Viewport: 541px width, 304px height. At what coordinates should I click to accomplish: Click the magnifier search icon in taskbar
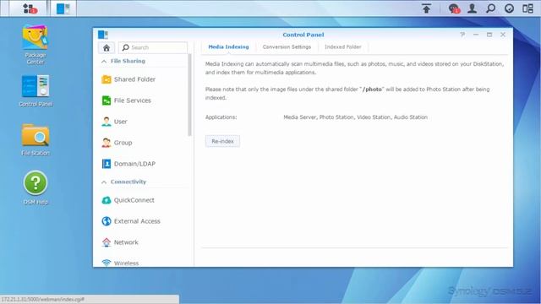(x=490, y=8)
